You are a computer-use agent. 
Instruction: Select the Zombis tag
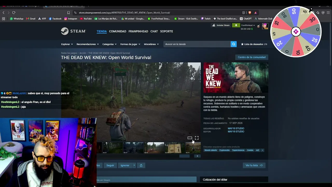[x=250, y=150]
